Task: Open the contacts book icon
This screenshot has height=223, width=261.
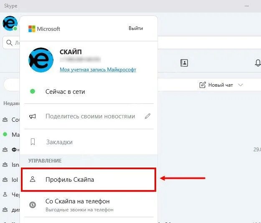Action: tap(184, 63)
